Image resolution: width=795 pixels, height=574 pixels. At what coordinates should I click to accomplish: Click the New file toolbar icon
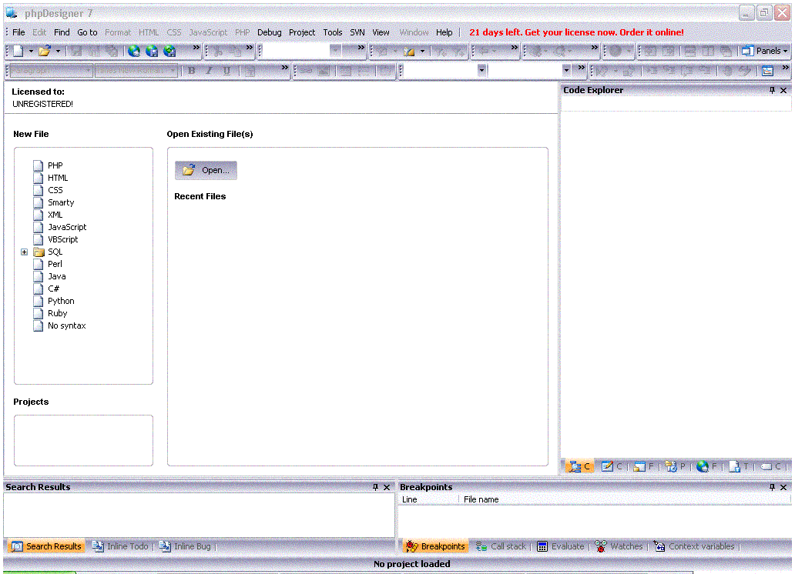coord(18,51)
